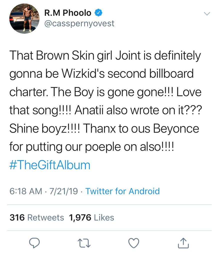
Task: Open R.M Phoolo's profile picture
Action: click(24, 18)
